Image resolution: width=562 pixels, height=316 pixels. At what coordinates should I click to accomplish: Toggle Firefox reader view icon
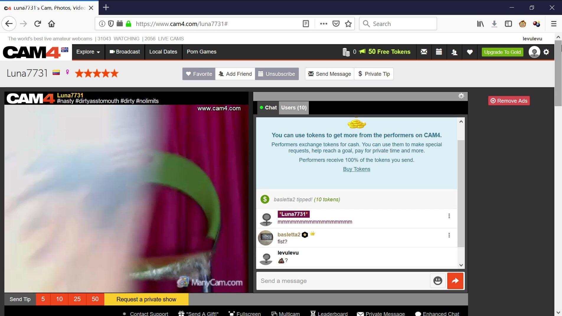coord(306,24)
